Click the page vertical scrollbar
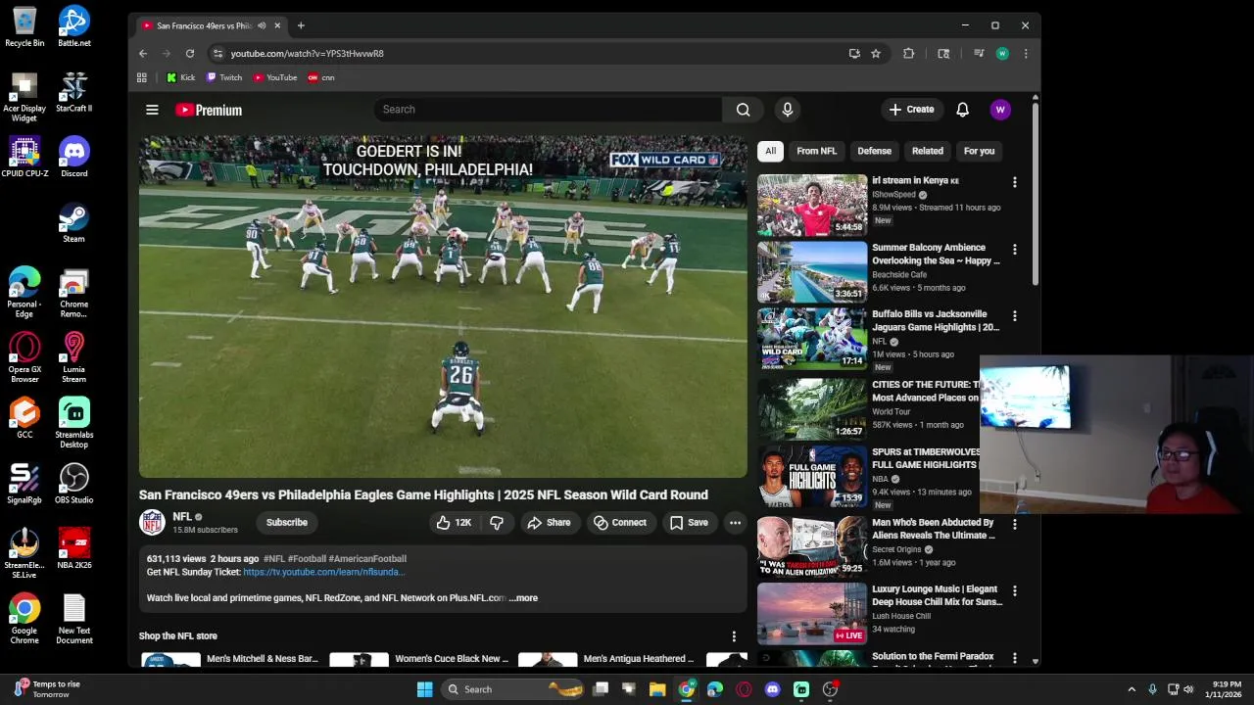This screenshot has width=1254, height=705. [1036, 193]
